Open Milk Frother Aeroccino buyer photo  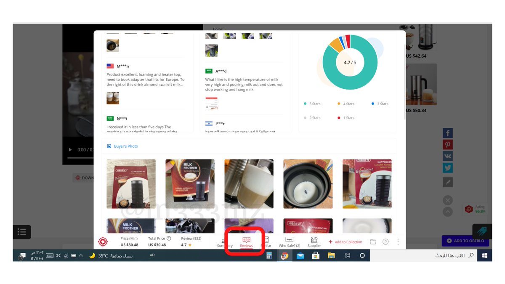pos(190,184)
